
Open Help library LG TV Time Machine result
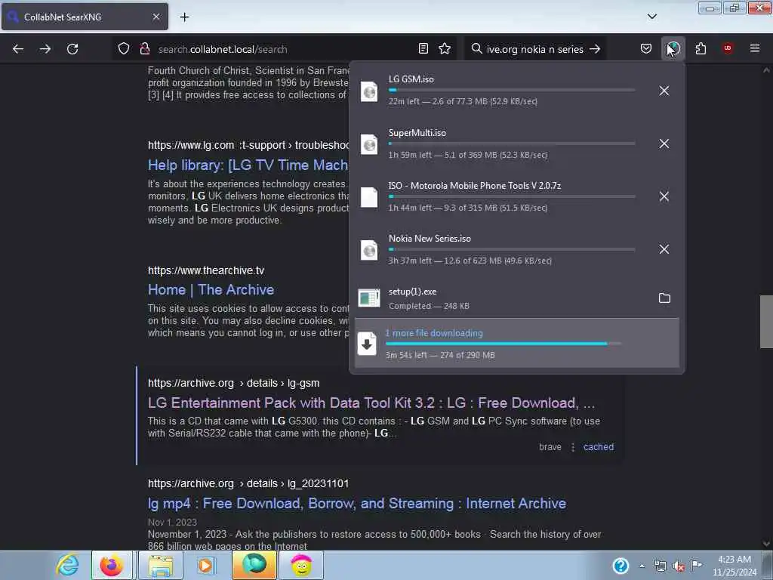point(248,165)
